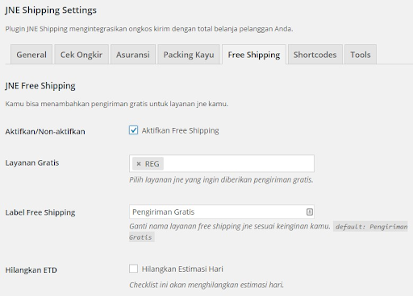The width and height of the screenshot is (413, 296).
Task: Click the JNE Free Shipping section heading
Action: pos(40,86)
